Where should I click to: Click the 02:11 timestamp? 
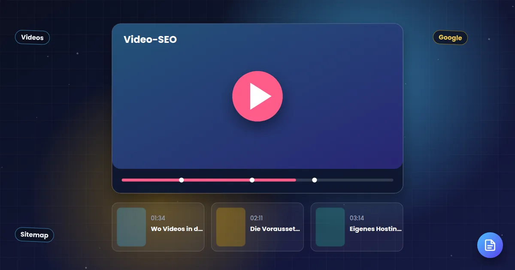(257, 218)
